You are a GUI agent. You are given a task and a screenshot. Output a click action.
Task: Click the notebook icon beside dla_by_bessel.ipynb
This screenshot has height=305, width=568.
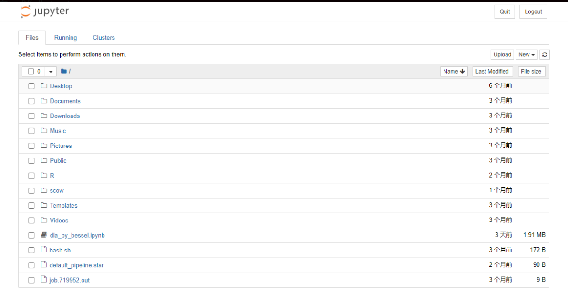(x=44, y=235)
